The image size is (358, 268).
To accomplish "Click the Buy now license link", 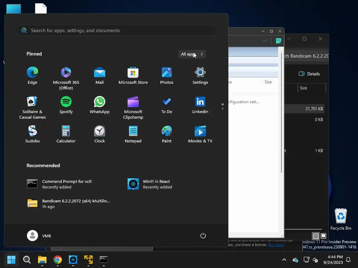I will click(276, 245).
